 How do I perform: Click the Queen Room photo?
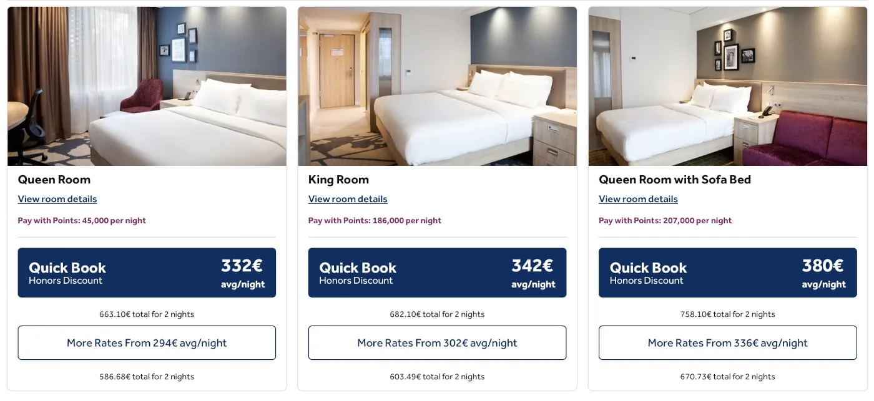click(x=147, y=86)
